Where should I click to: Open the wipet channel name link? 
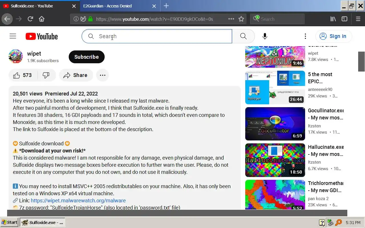click(x=34, y=54)
